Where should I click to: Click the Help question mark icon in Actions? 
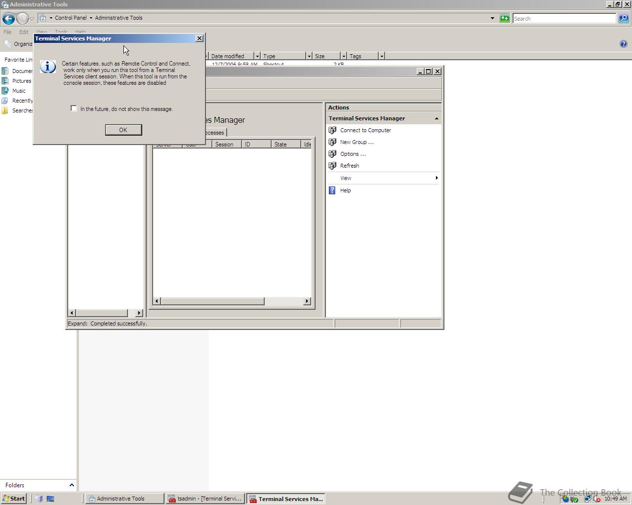tap(332, 190)
